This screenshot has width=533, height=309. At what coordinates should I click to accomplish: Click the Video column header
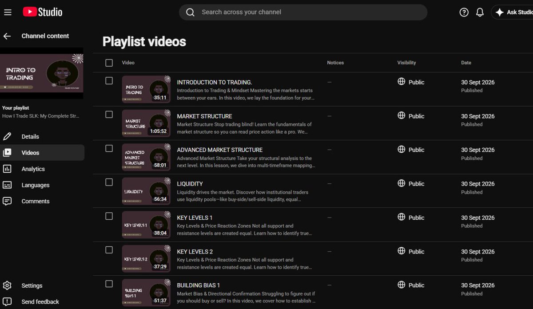coord(128,63)
